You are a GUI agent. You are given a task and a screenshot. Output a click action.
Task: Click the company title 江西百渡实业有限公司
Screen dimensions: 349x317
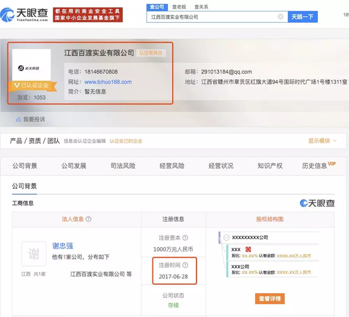(99, 53)
